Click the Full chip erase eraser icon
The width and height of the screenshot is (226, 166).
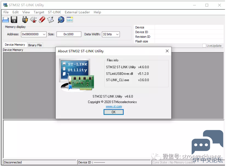[42, 20]
